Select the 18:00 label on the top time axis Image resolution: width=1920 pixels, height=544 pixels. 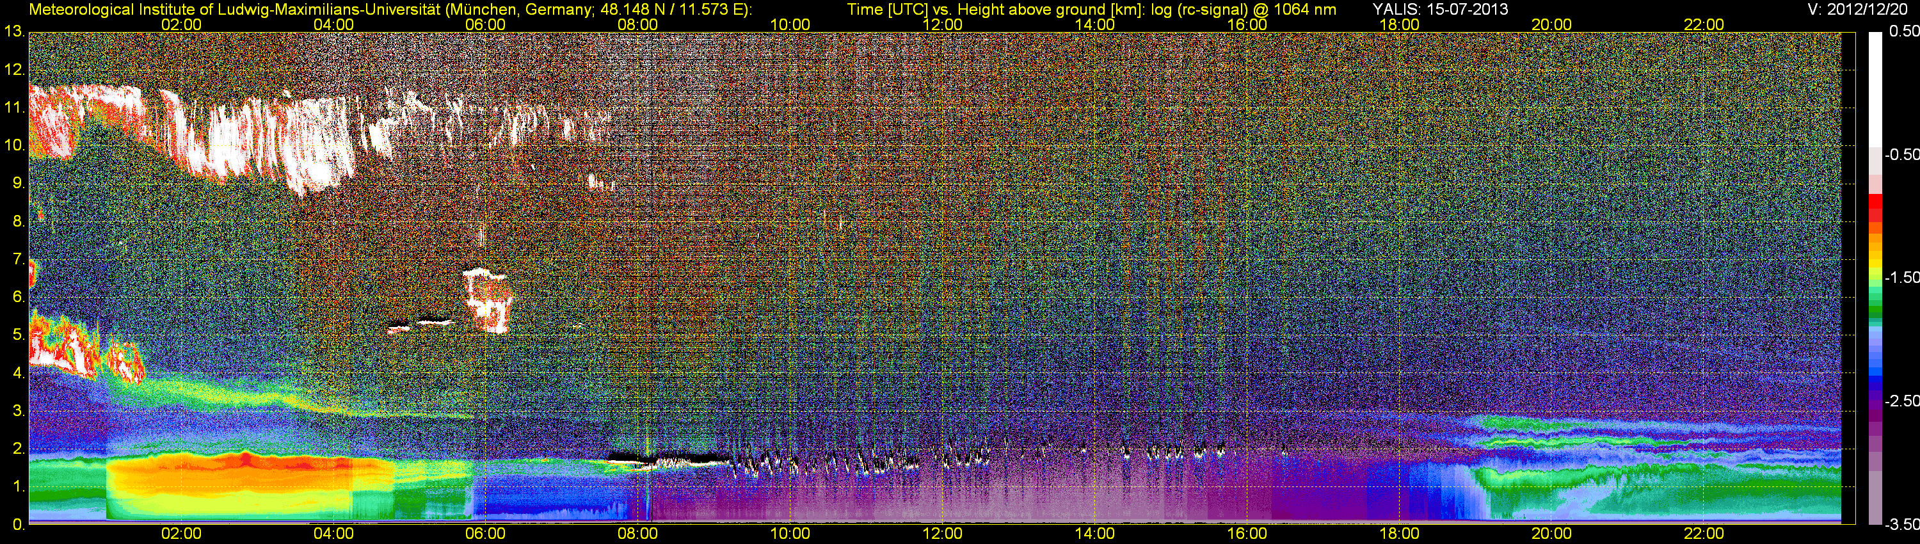pyautogui.click(x=1400, y=24)
